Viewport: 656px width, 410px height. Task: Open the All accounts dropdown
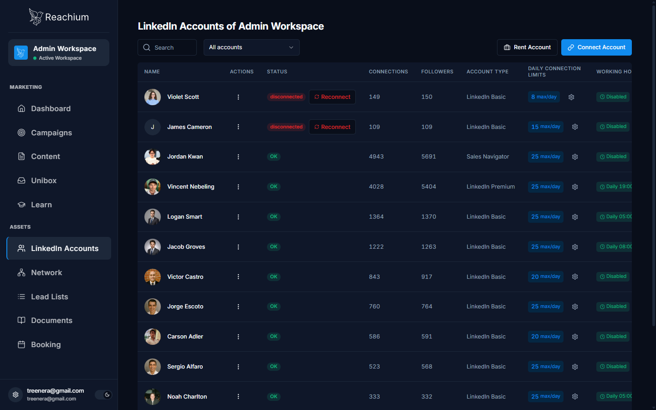click(251, 47)
